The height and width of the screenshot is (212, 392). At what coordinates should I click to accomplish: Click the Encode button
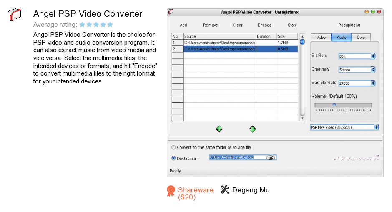pyautogui.click(x=264, y=25)
